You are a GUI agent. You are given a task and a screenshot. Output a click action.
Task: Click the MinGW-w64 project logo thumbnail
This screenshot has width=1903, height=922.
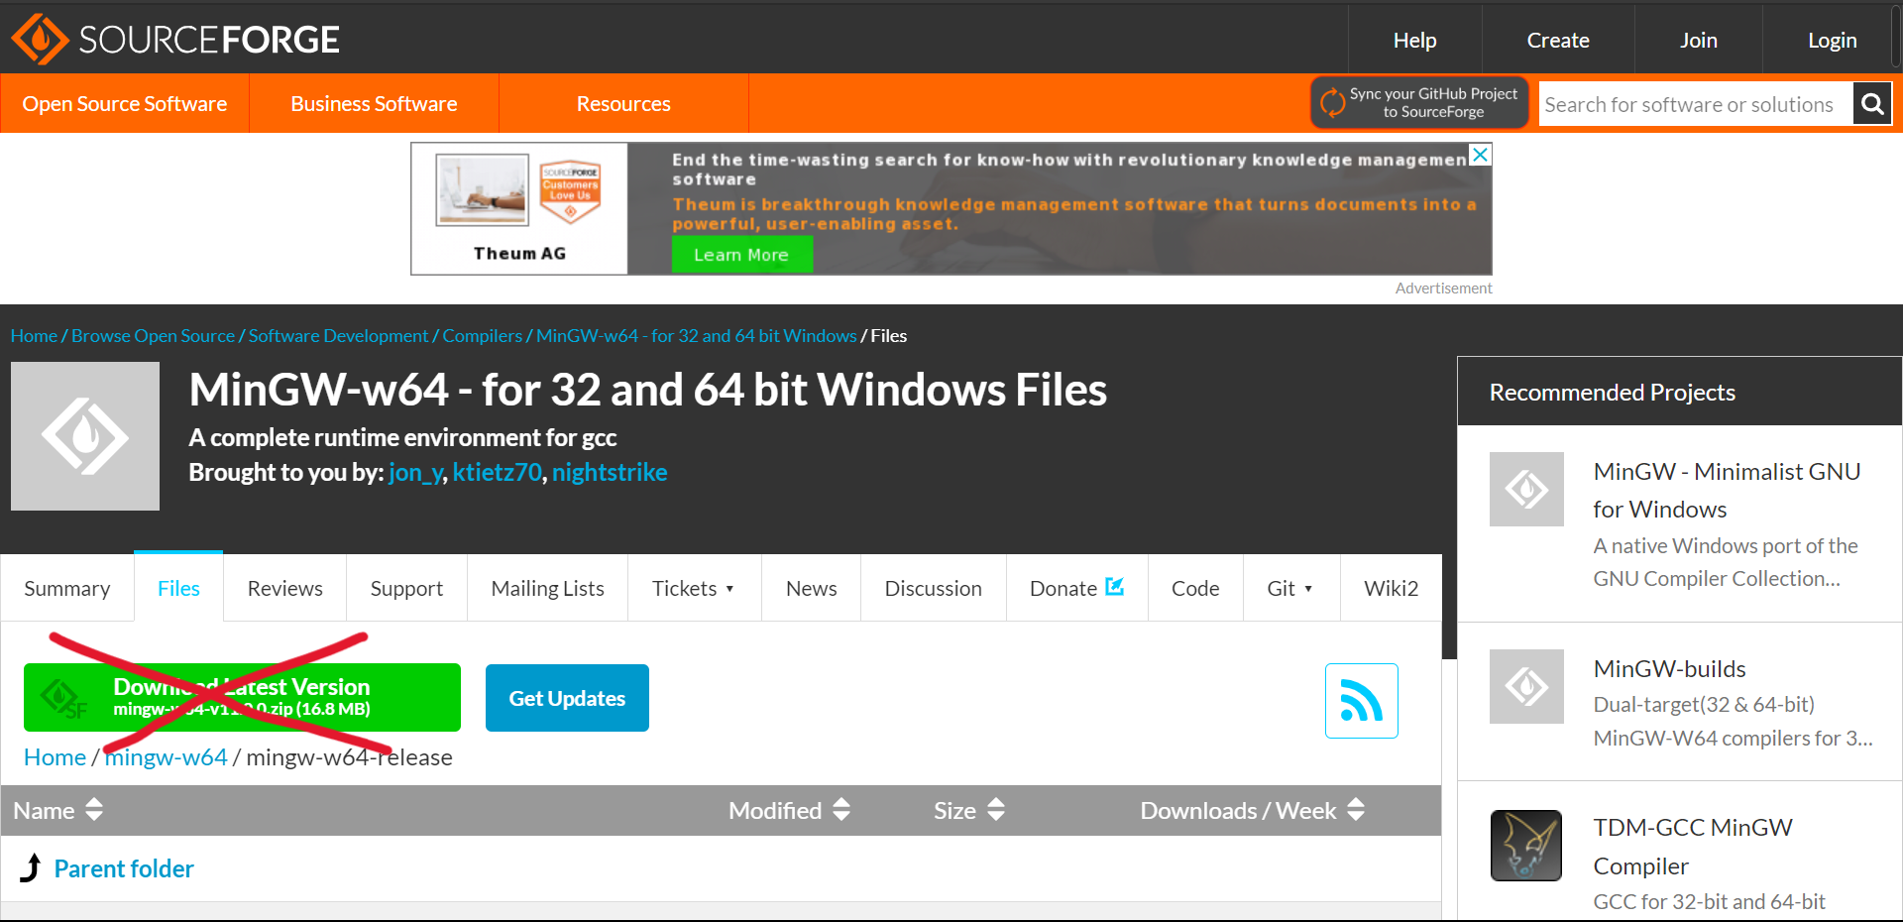(85, 436)
